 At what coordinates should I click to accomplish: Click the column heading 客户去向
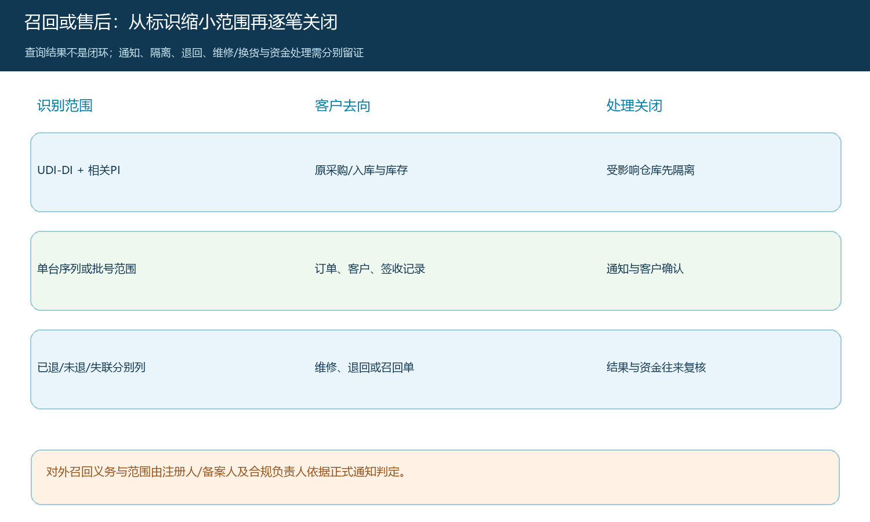click(343, 106)
